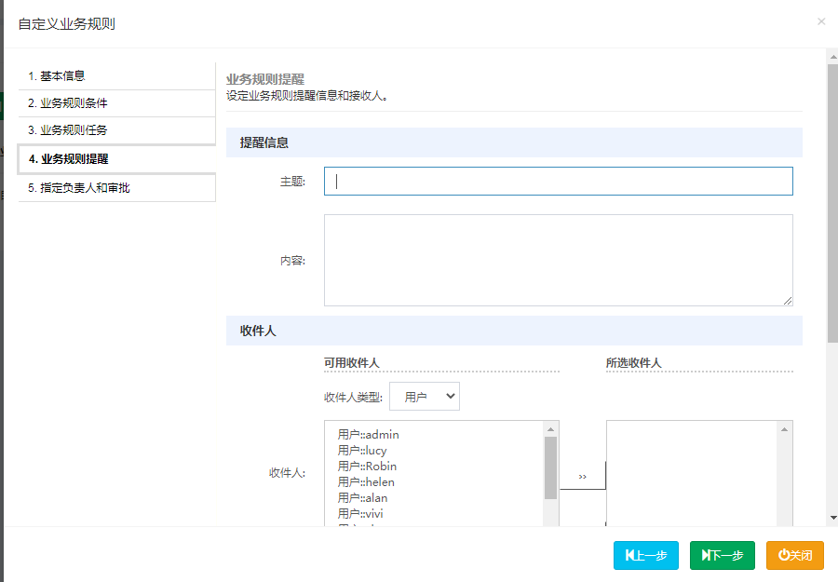Open step 5. 指定负责人和审批
The image size is (838, 582).
(x=116, y=188)
